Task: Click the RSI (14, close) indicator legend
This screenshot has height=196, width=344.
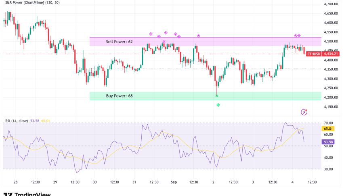Action: [17, 121]
